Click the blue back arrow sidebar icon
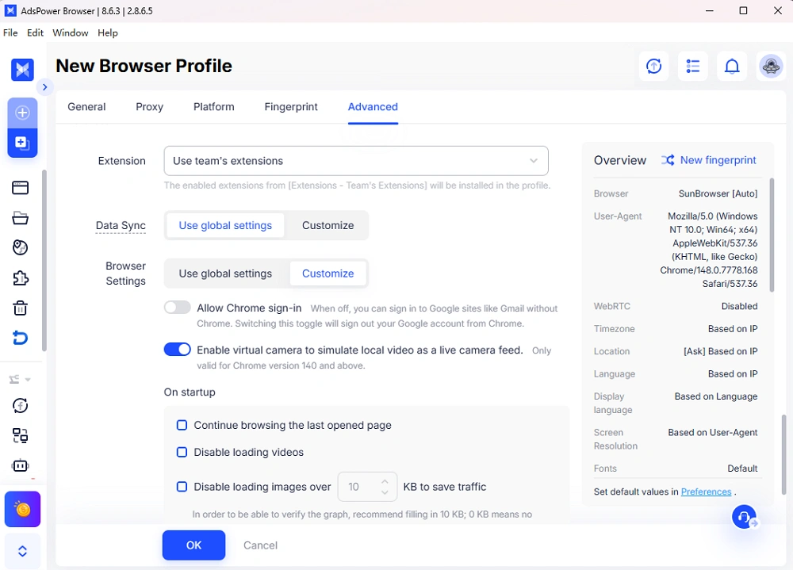Image resolution: width=793 pixels, height=570 pixels. 21,338
